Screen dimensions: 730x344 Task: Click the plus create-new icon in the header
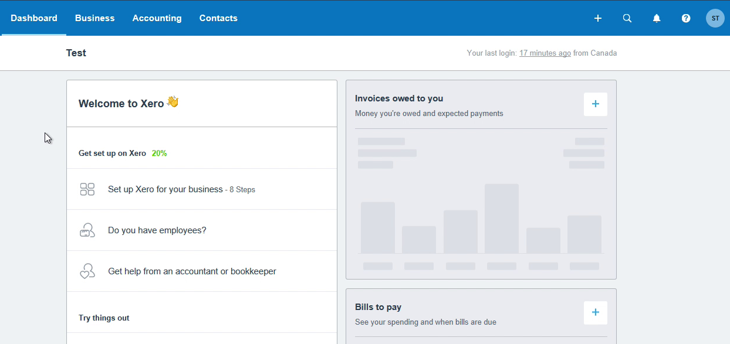pyautogui.click(x=598, y=18)
